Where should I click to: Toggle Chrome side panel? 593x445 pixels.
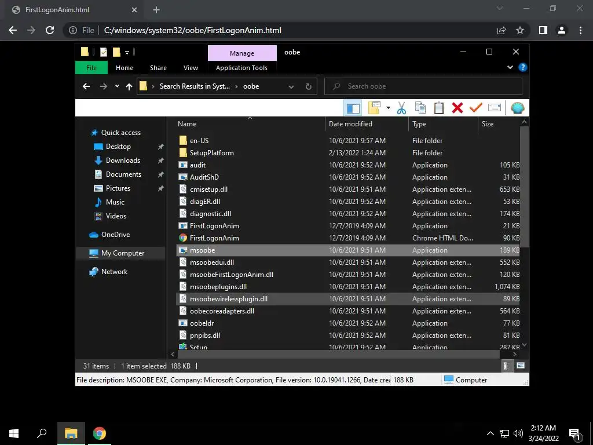click(543, 30)
